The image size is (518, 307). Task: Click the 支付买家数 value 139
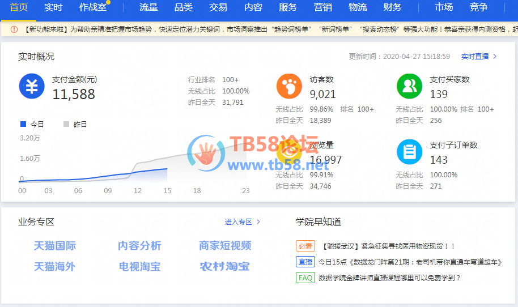tap(439, 95)
